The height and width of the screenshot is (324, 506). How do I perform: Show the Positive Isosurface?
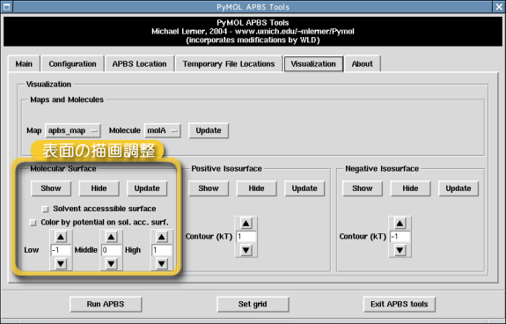pos(209,188)
